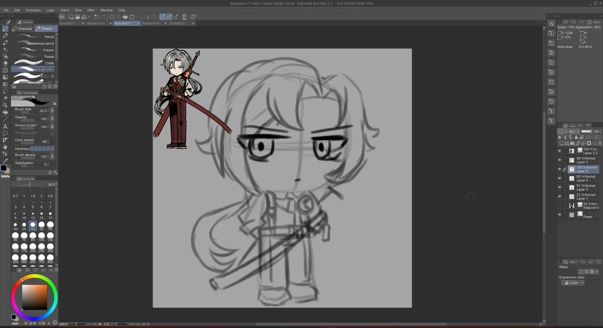Pick brush size preset 100
This screenshot has width=603, height=328.
[x=41, y=237]
